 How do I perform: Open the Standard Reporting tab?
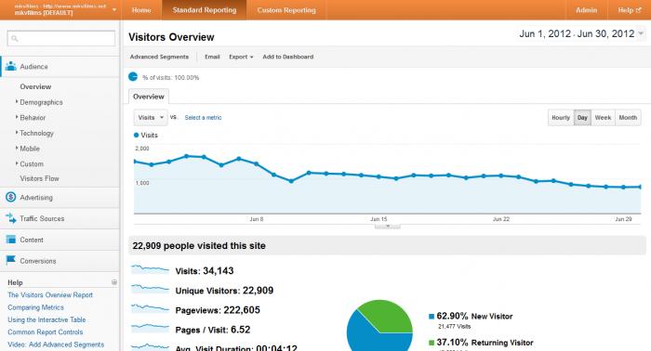pos(205,10)
